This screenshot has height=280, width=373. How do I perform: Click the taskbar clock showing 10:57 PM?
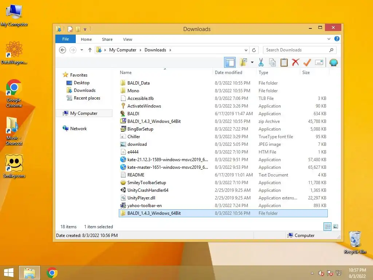(357, 273)
